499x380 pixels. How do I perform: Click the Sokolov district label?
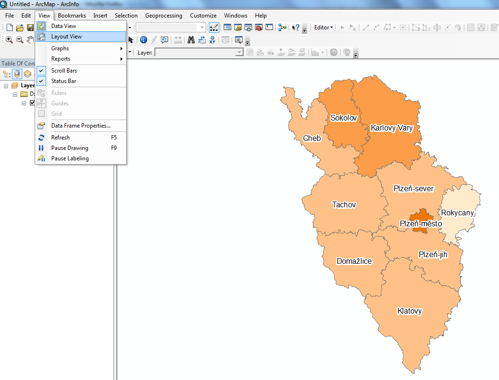[344, 118]
